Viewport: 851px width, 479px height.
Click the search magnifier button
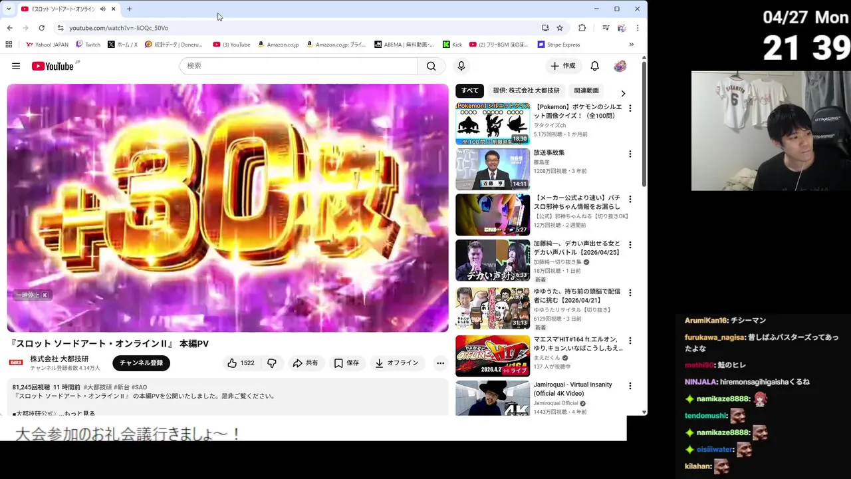(x=431, y=66)
